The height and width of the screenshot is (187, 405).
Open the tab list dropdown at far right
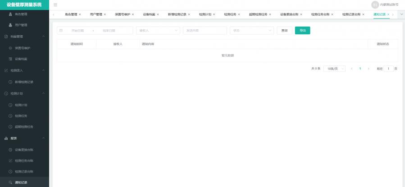pyautogui.click(x=401, y=14)
